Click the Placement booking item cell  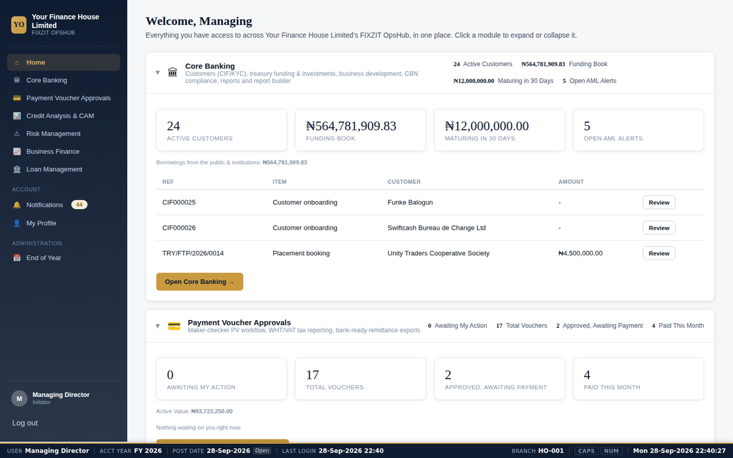(x=301, y=253)
